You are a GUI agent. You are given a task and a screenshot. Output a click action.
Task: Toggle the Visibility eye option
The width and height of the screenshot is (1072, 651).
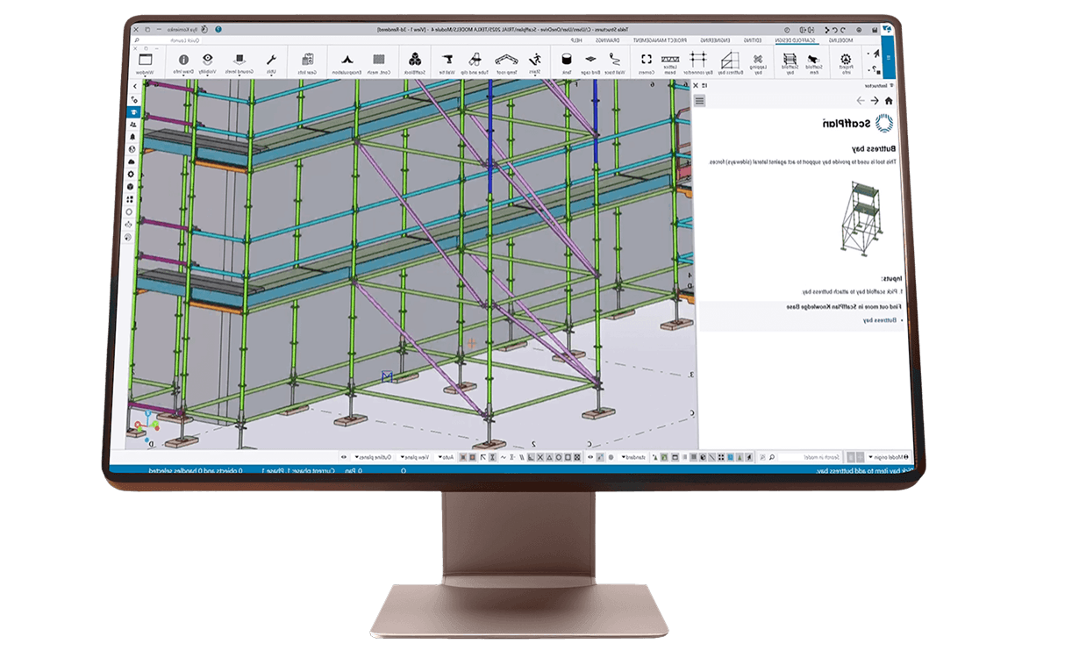(207, 61)
